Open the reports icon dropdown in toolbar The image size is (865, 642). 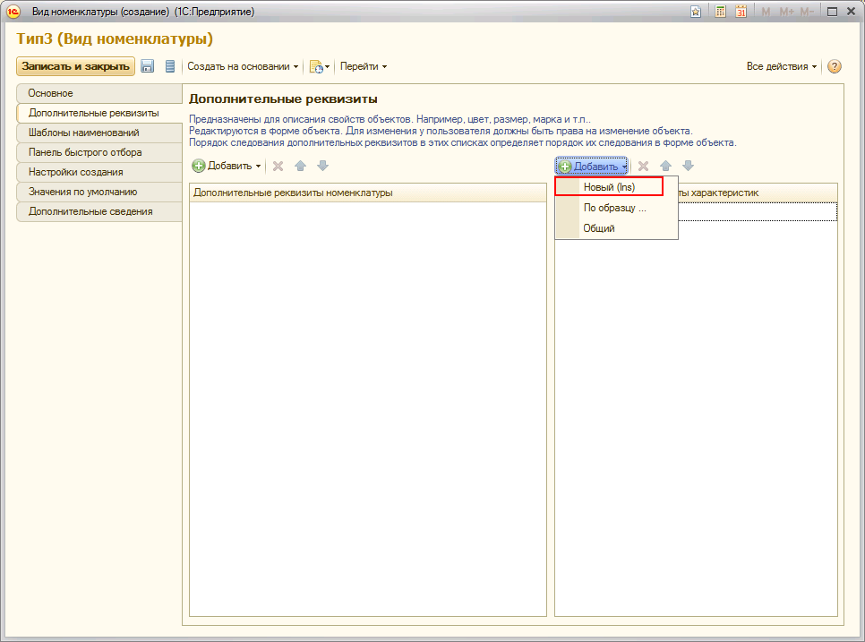(320, 66)
